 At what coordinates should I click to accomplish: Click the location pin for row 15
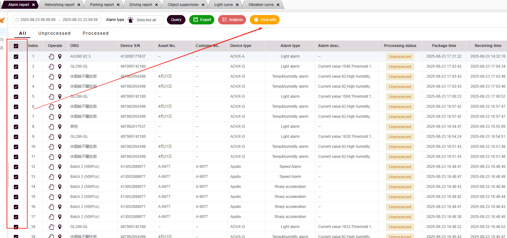[x=60, y=197]
